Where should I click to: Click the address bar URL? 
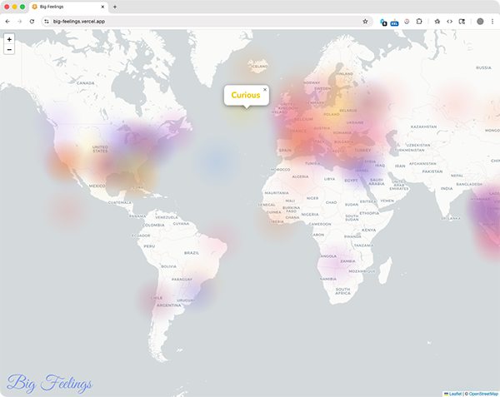167,21
